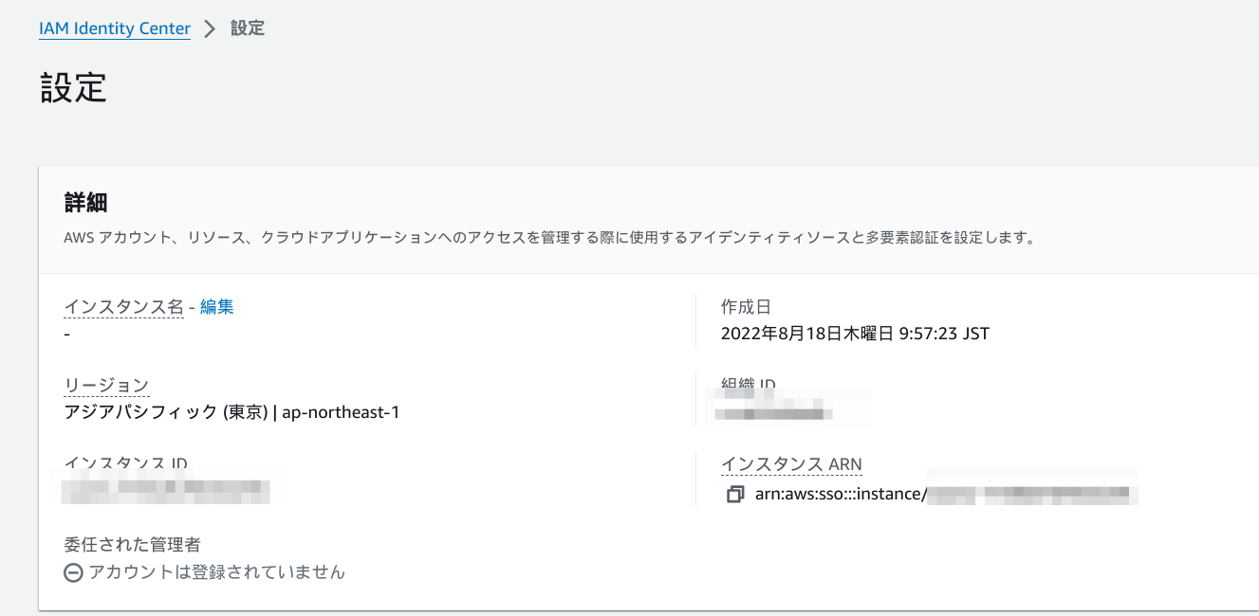Click the creation date 2022年8月18日 value
The height and width of the screenshot is (616, 1259).
[854, 334]
